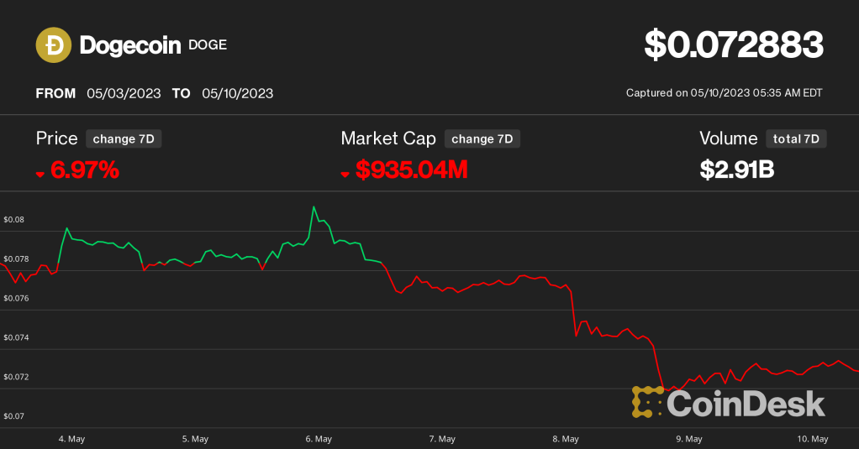Click the '10. May' date on x-axis
The width and height of the screenshot is (859, 449).
coord(812,439)
